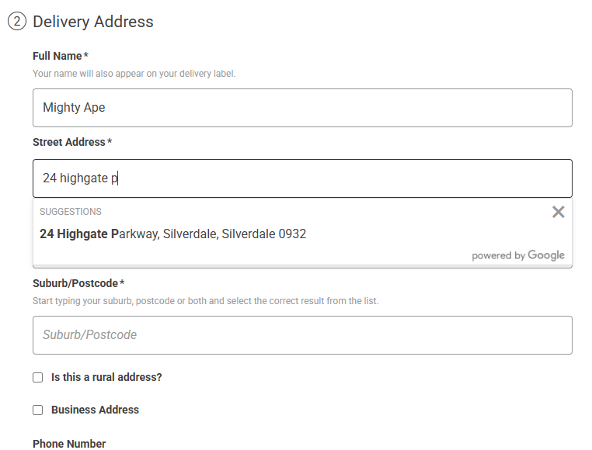The image size is (592, 450).
Task: Click into the Street Address field
Action: [x=302, y=178]
